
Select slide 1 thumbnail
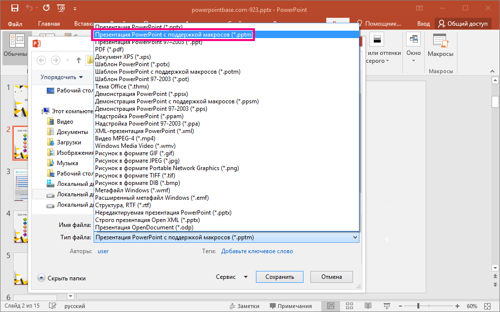pyautogui.click(x=21, y=101)
